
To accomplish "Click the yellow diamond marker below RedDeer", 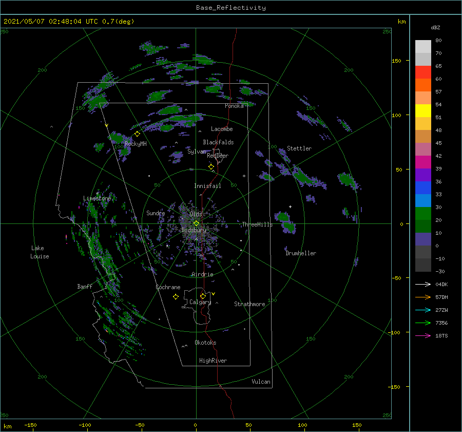I will coord(211,167).
